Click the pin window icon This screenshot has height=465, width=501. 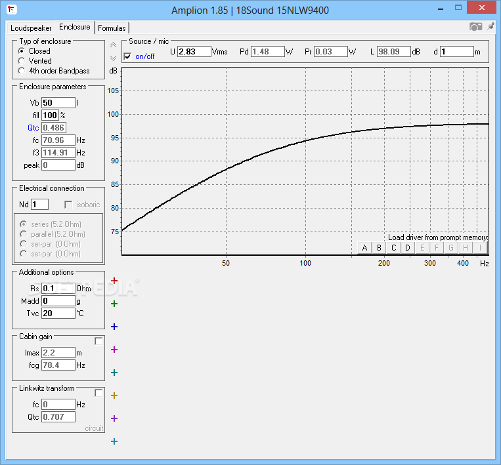(x=490, y=27)
